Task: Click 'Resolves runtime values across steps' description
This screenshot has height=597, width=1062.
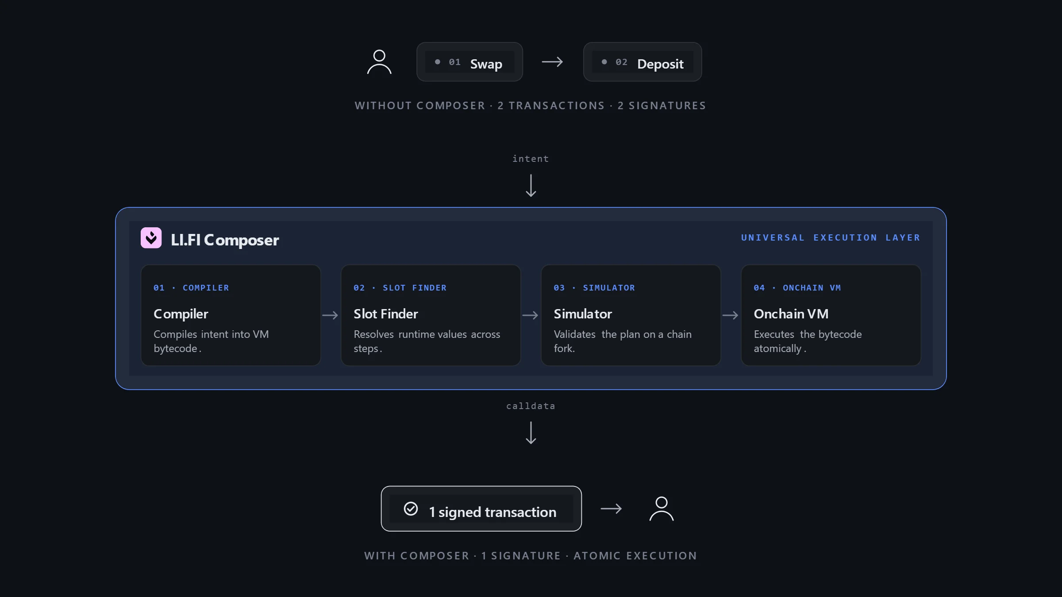Action: 427,341
